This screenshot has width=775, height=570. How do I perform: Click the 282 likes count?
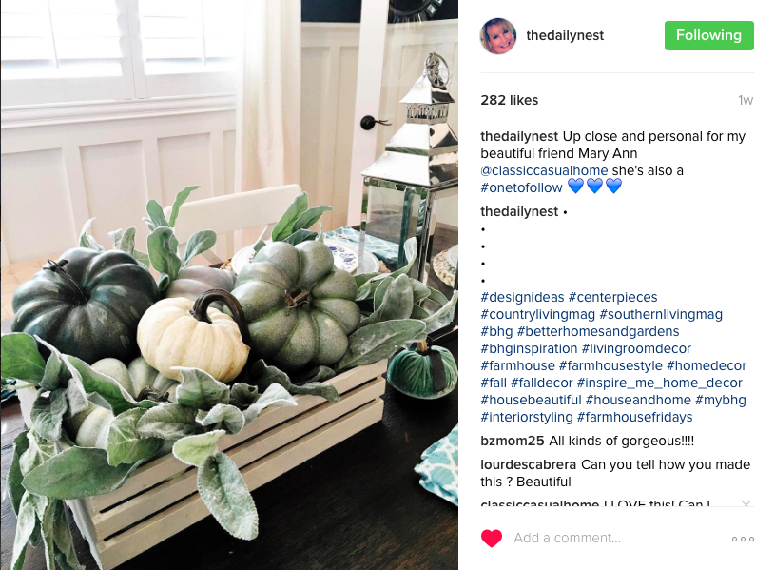(x=509, y=101)
